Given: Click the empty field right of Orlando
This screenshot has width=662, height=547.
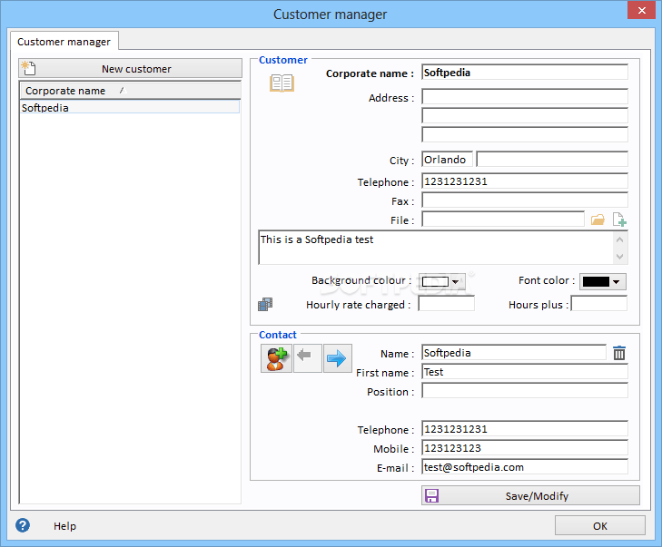Looking at the screenshot, I should 552,160.
